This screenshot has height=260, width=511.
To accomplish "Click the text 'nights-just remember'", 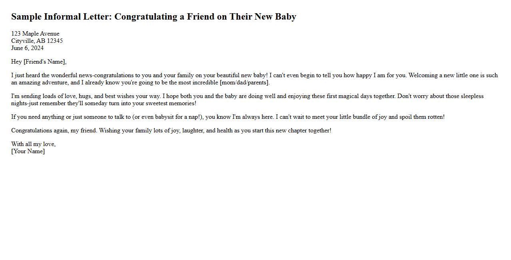I will [38, 103].
